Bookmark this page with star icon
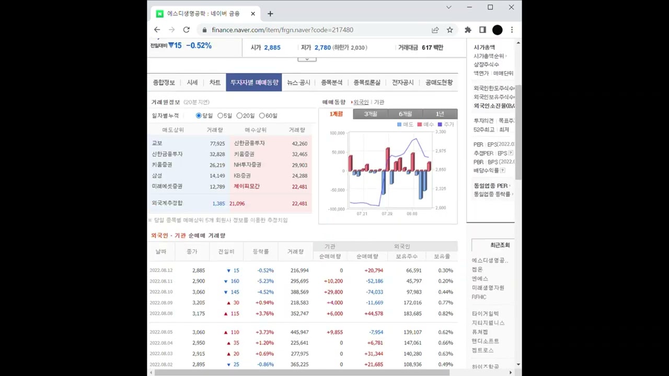This screenshot has width=669, height=376. pos(449,30)
